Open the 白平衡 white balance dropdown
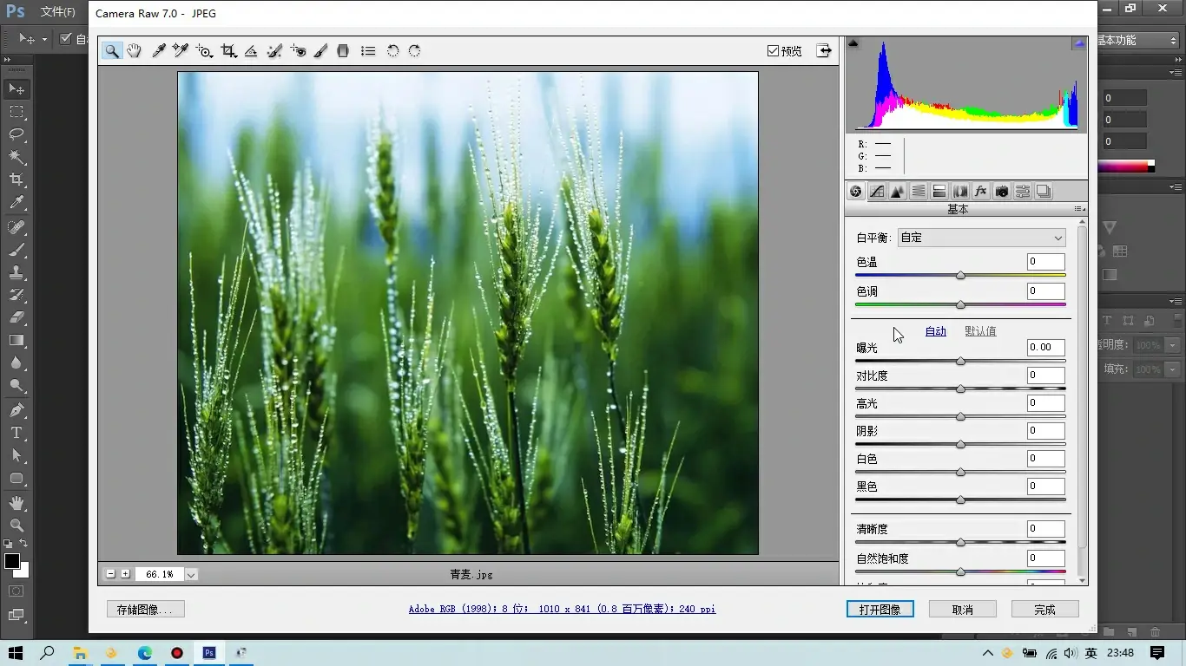Viewport: 1186px width, 666px height. (x=981, y=238)
